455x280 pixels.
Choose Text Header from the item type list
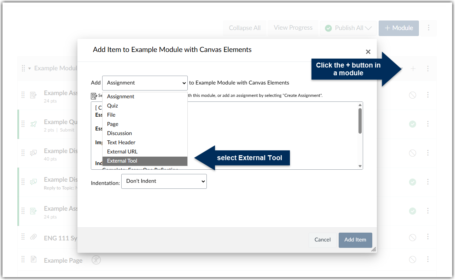(145, 142)
